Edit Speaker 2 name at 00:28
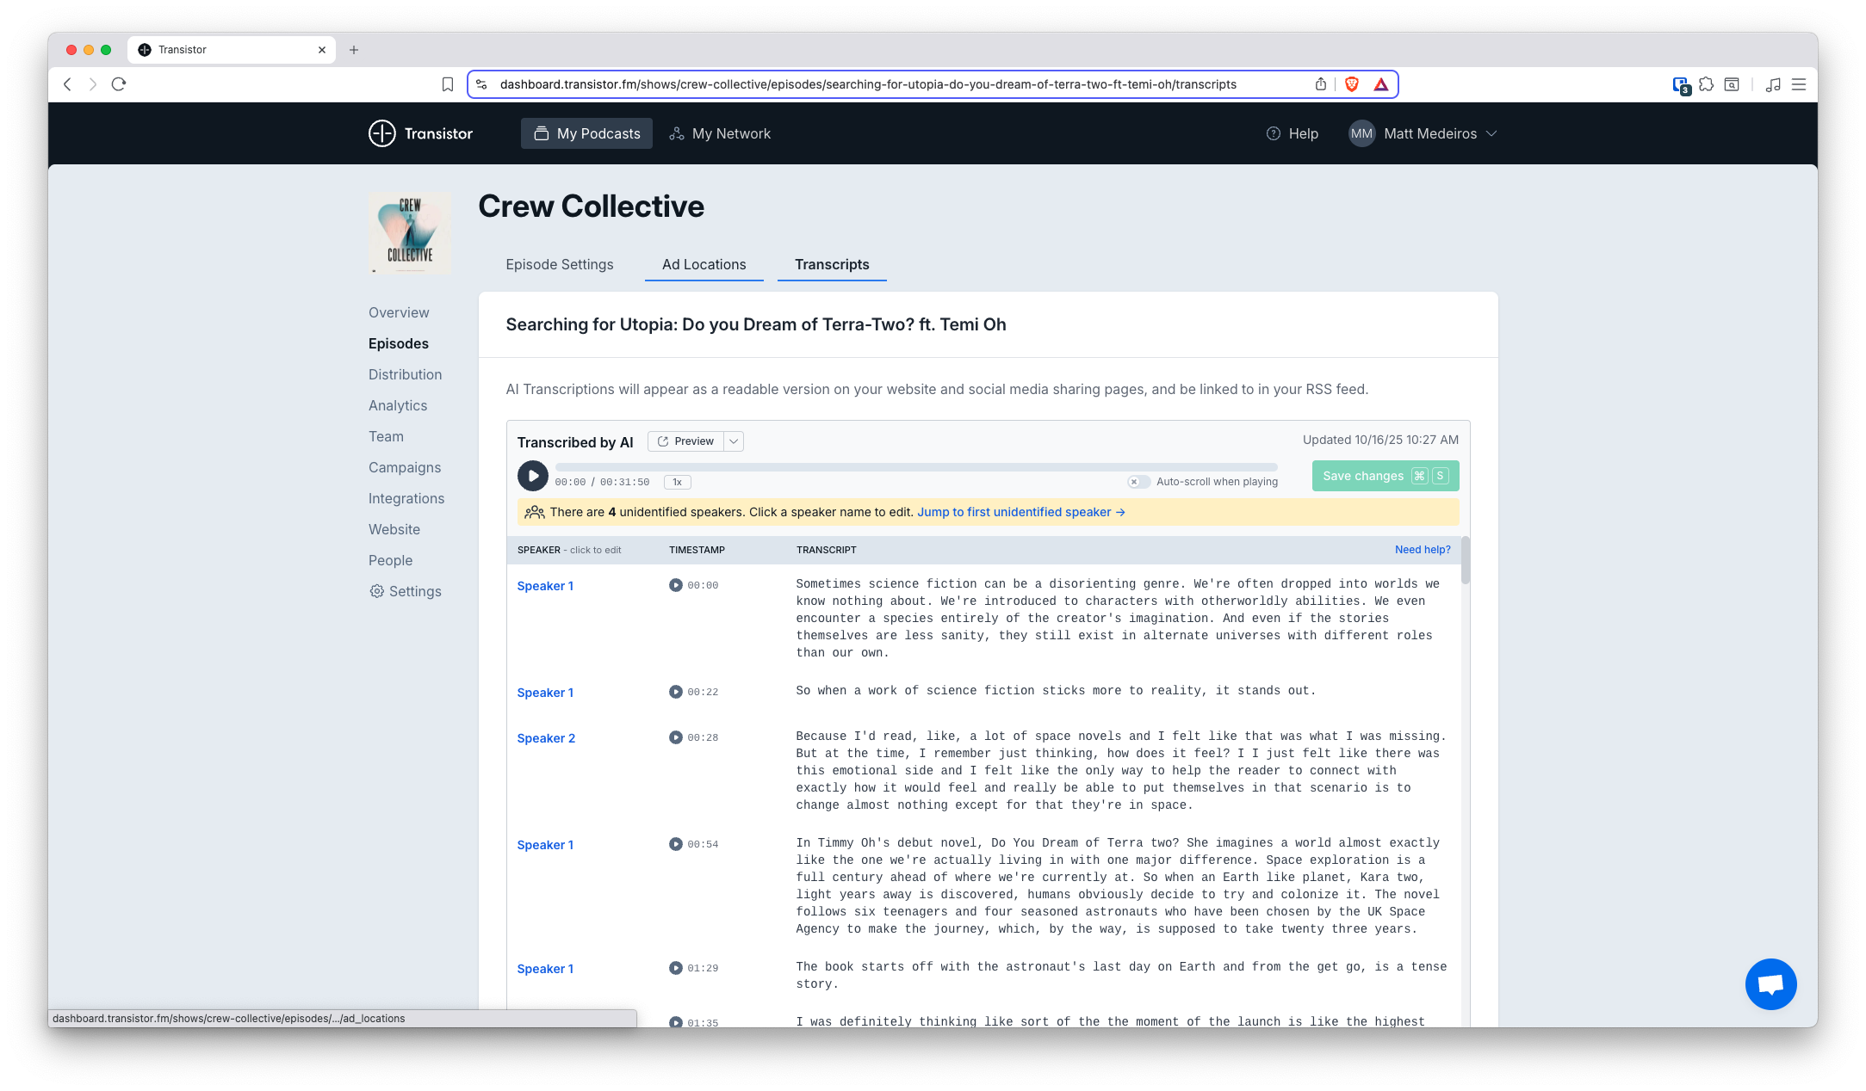 click(546, 738)
